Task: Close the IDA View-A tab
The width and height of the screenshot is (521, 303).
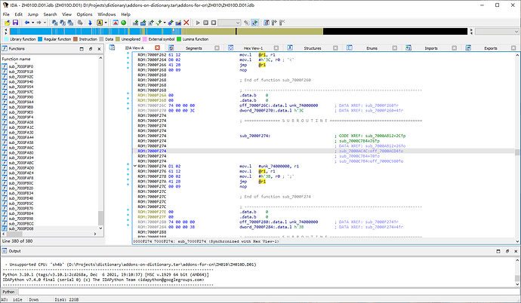Action: tap(157, 48)
